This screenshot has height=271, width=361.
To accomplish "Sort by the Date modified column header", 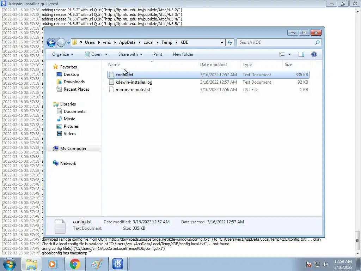I will (213, 65).
